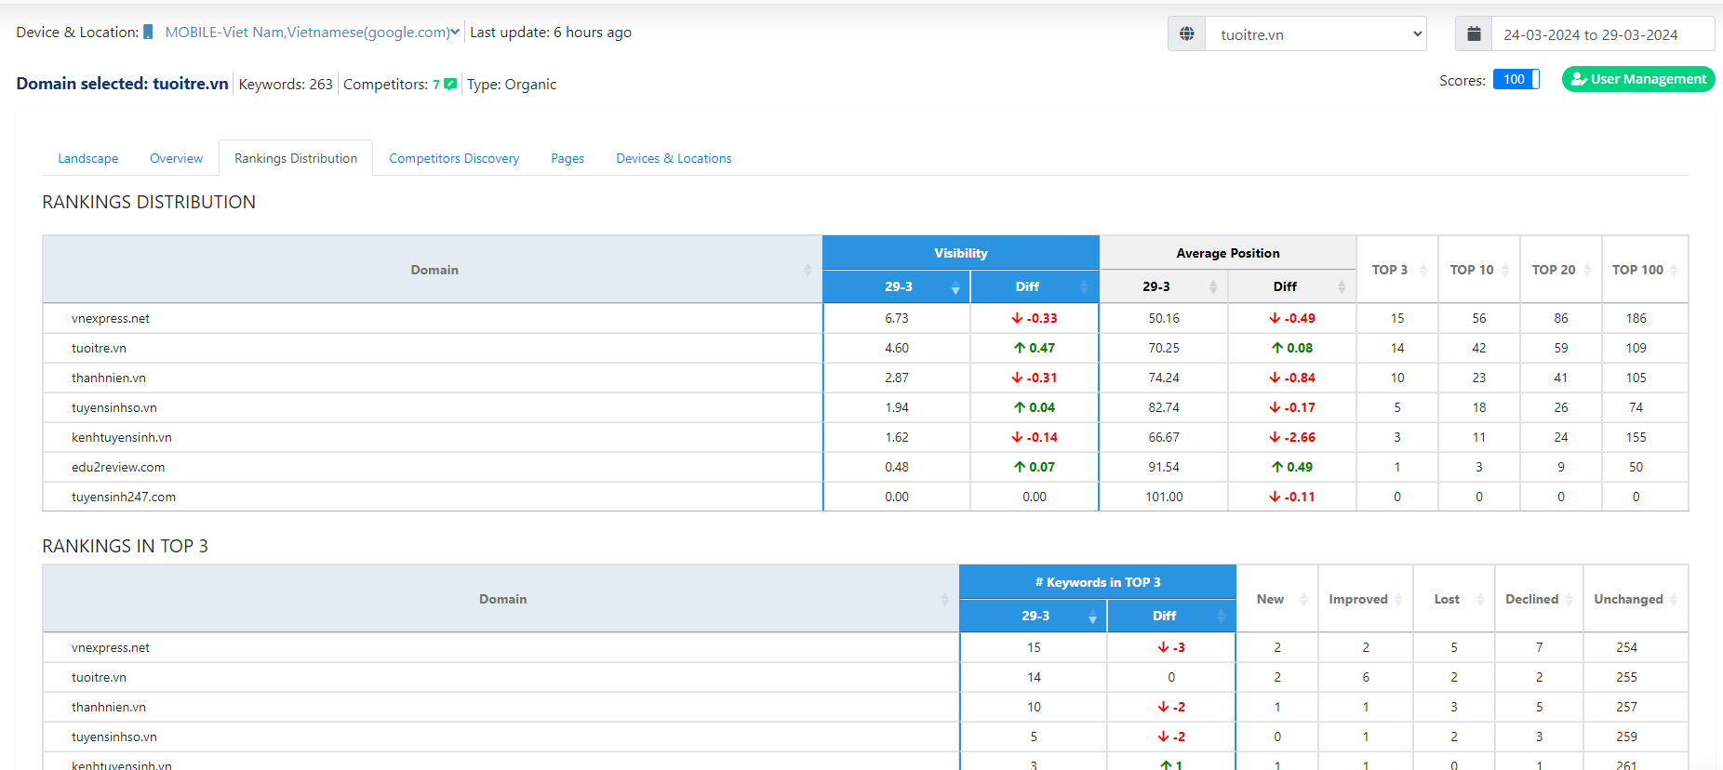Open Devices & Locations tab
1723x770 pixels.
click(x=674, y=158)
